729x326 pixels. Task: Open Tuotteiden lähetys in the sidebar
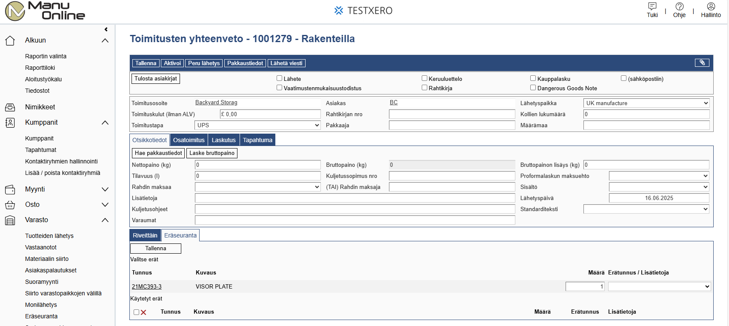49,236
